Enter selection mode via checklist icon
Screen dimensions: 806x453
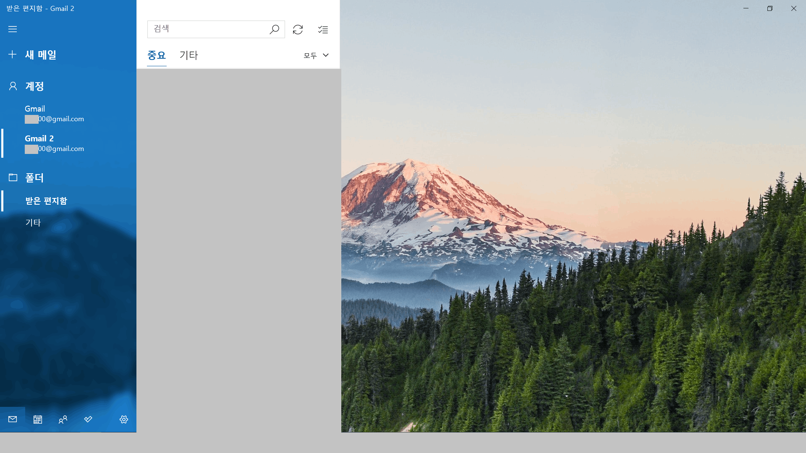pos(323,29)
